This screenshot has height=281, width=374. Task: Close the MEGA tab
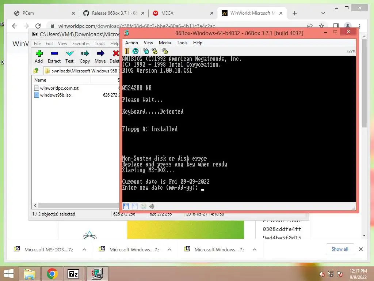211,13
